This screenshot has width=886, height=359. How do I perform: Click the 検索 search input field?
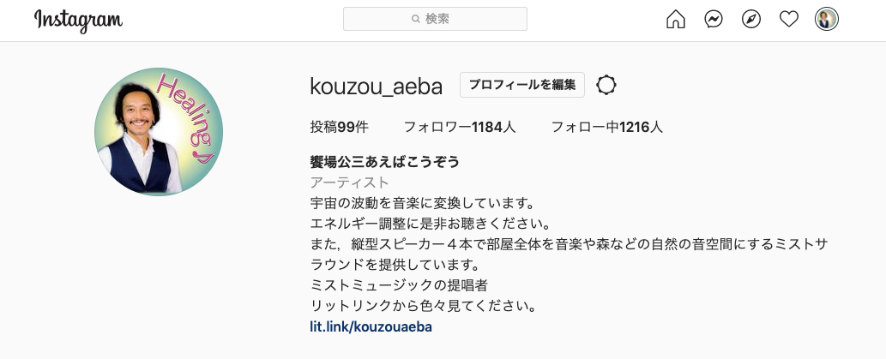(446, 19)
